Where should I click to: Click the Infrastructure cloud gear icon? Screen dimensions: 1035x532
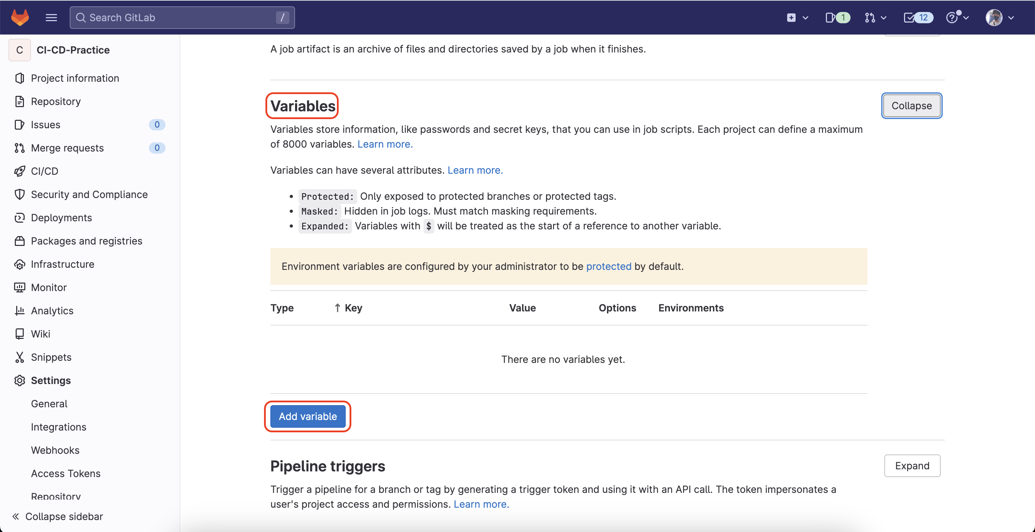(x=19, y=264)
